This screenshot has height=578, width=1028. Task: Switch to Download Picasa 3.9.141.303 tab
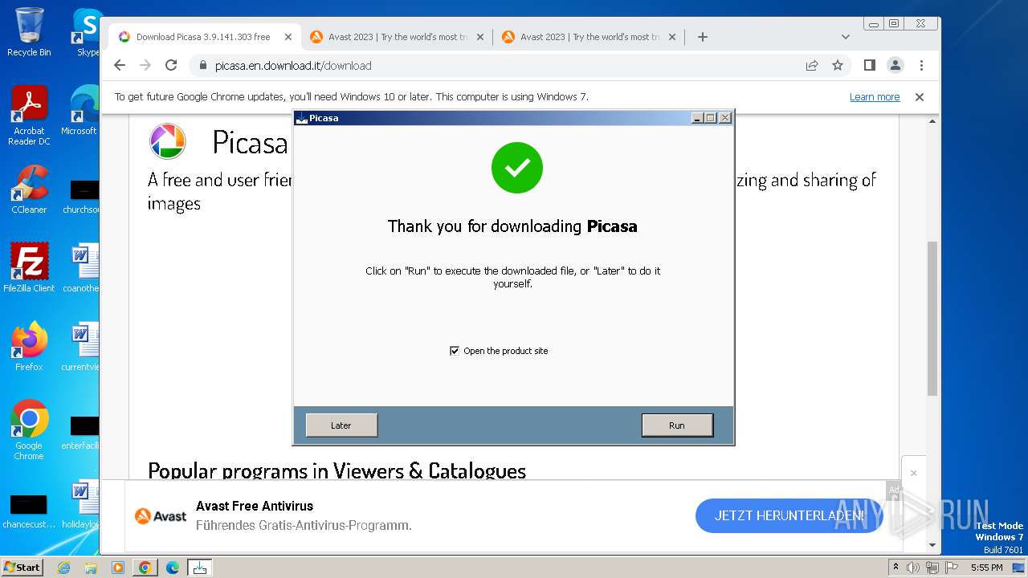tap(203, 37)
